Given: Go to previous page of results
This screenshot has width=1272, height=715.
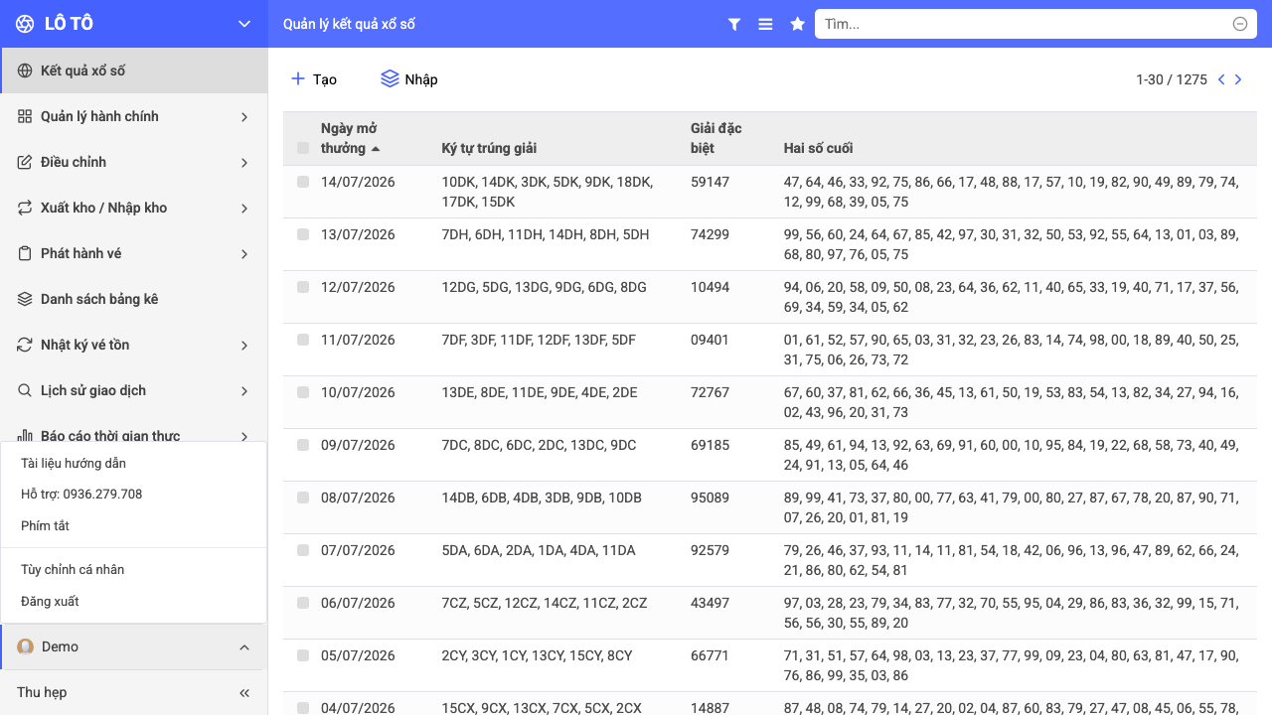Looking at the screenshot, I should click(1221, 79).
